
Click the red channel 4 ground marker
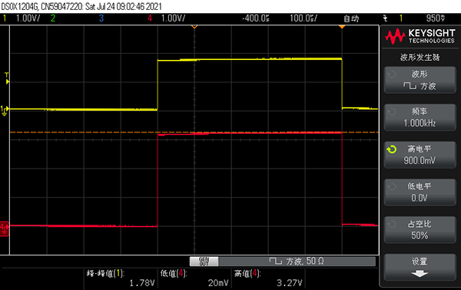[x=5, y=228]
